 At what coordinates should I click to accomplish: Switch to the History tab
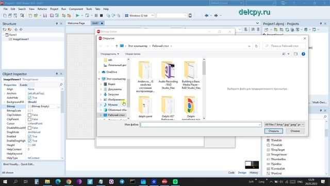pos(254,173)
